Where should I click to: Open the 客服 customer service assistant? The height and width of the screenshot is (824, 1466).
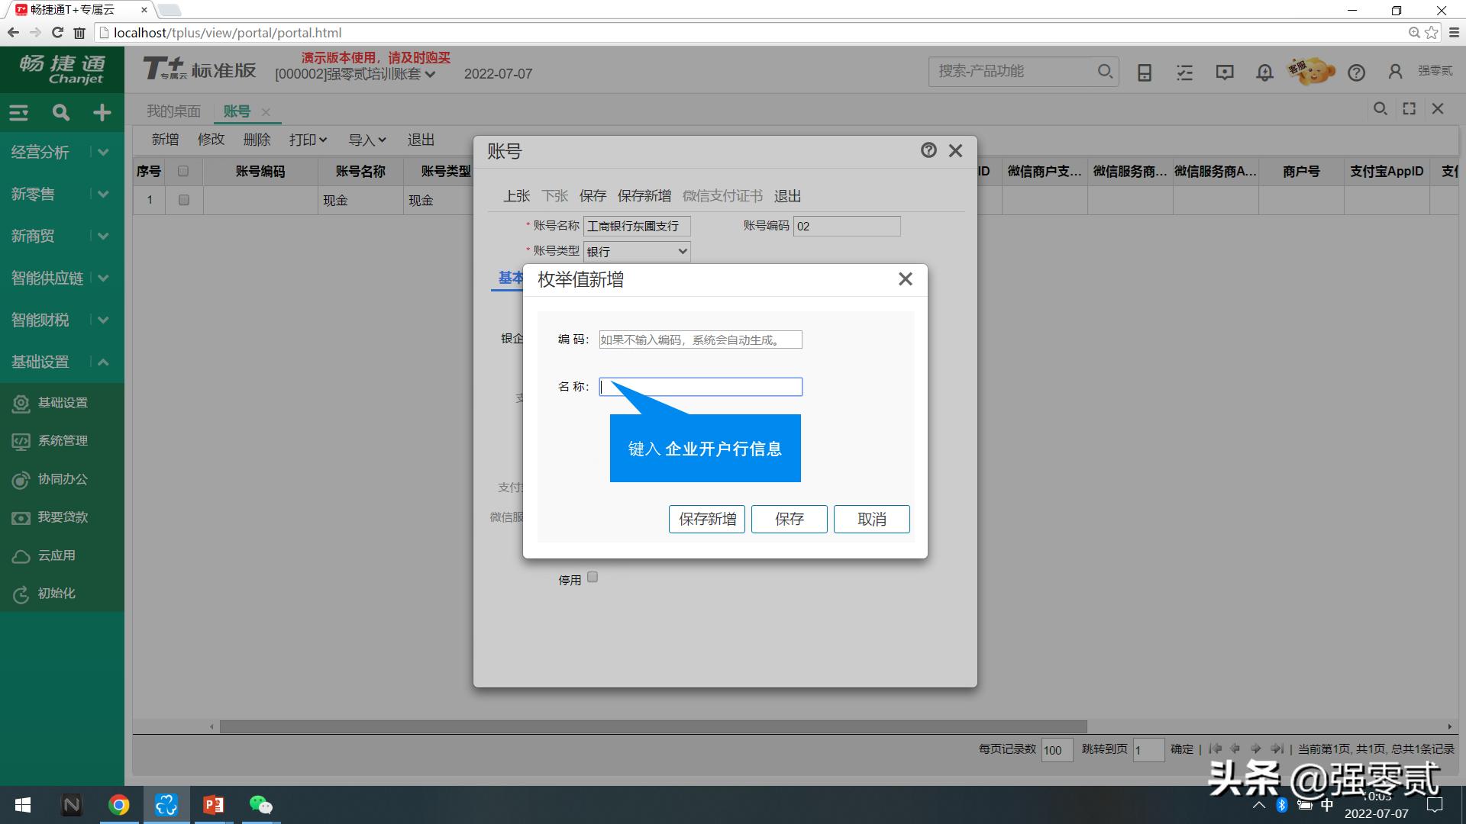[x=1310, y=71]
